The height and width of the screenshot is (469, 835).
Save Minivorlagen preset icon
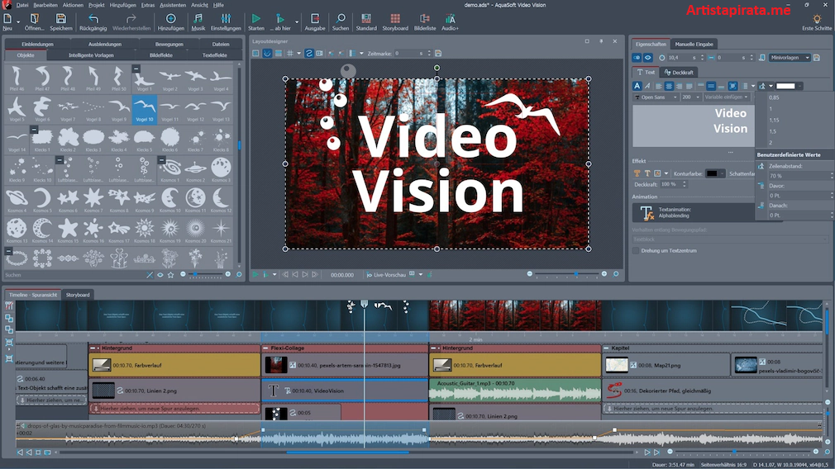pos(816,58)
